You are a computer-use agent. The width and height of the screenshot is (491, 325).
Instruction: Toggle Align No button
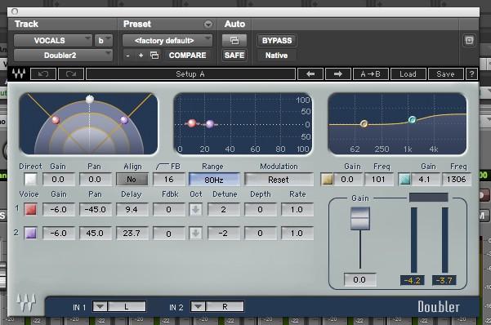point(132,180)
